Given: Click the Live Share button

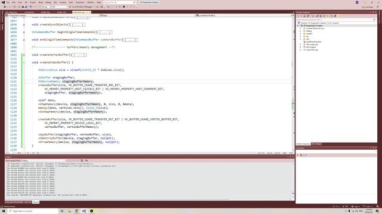Looking at the screenshot, I should (368, 7).
